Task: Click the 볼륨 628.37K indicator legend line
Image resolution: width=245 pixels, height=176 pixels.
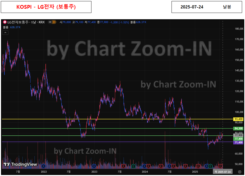Action: click(x=12, y=27)
